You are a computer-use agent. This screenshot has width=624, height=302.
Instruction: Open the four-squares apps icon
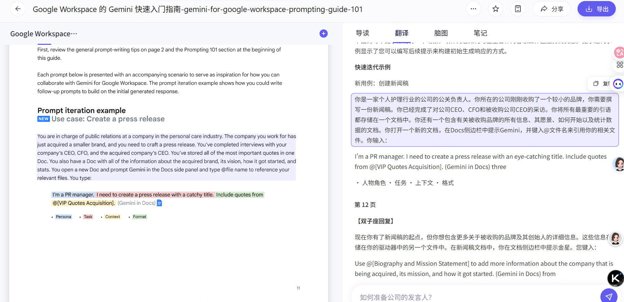pos(620,65)
